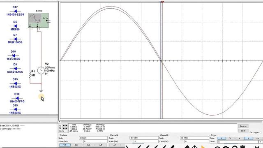263x148 pixels.
Task: Click the Channel_A readout column header
Action: point(87,125)
